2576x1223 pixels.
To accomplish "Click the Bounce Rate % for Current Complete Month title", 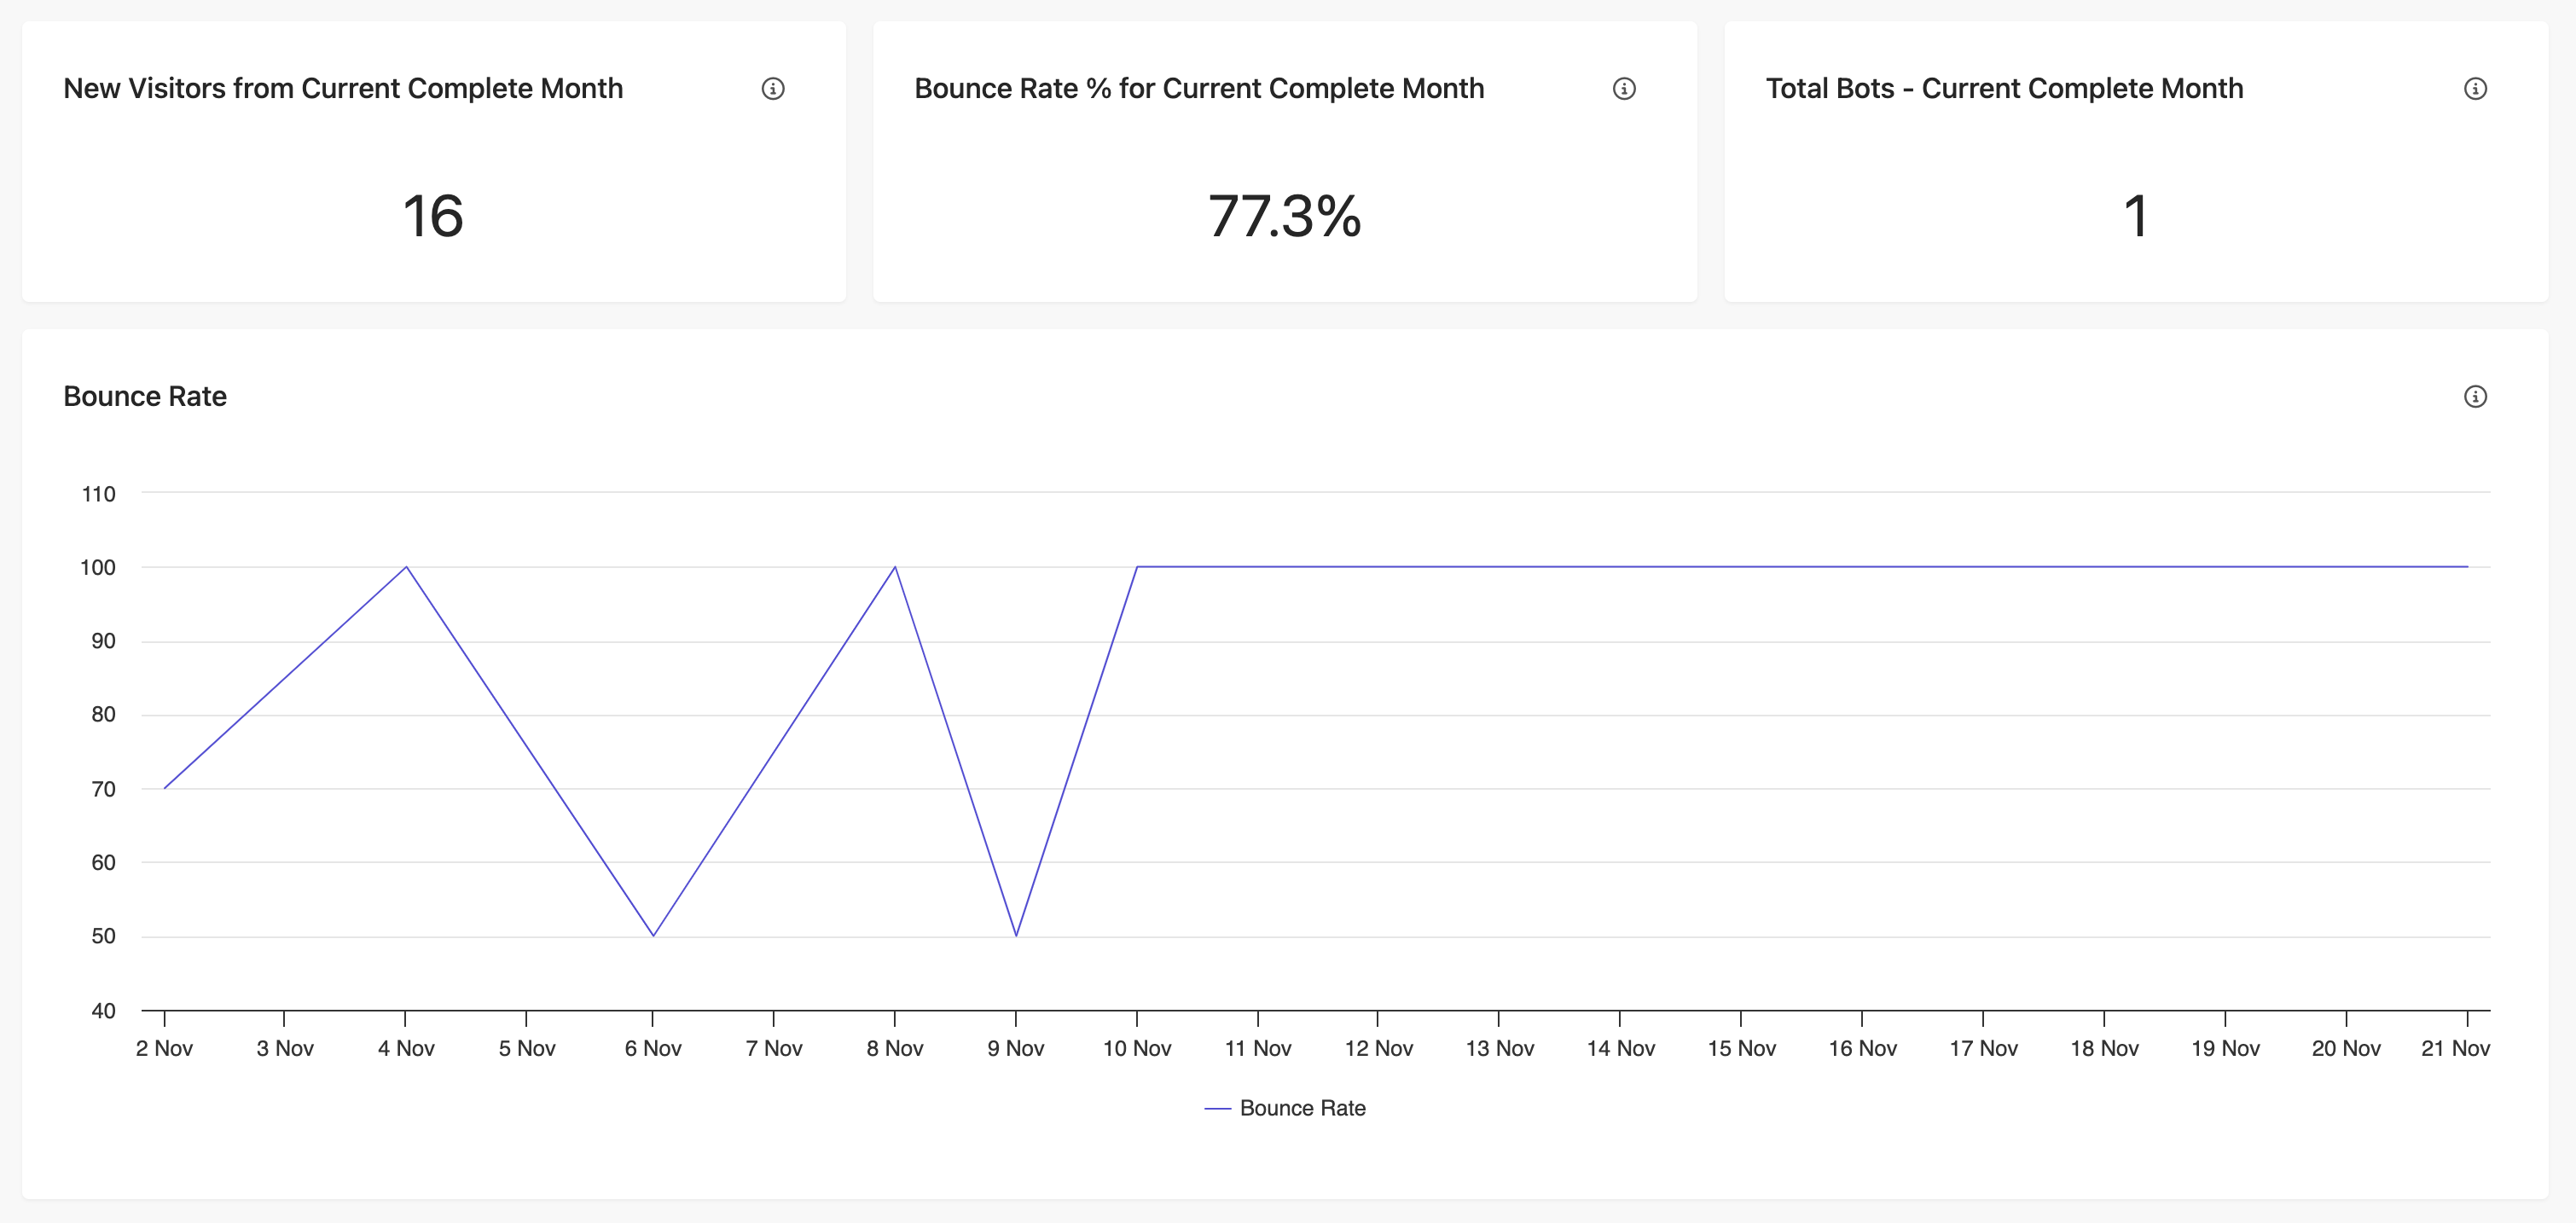I will pyautogui.click(x=1199, y=88).
